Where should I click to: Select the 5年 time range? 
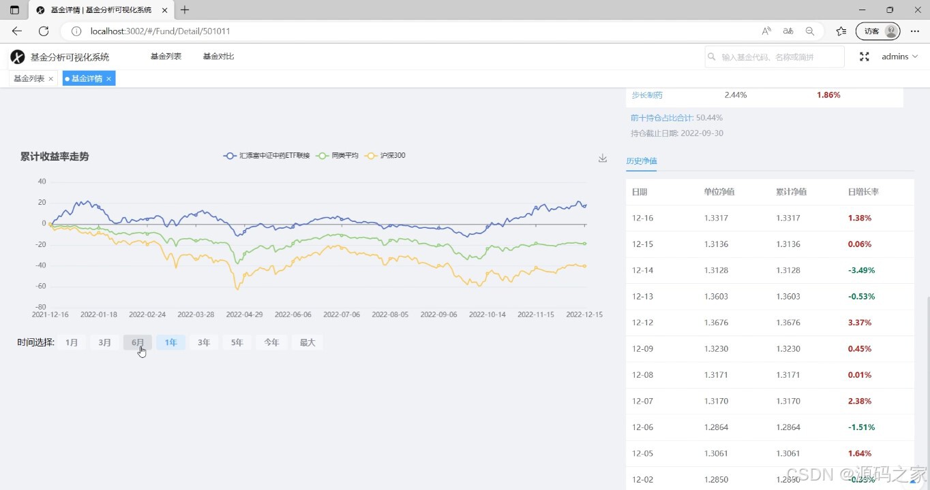click(237, 342)
